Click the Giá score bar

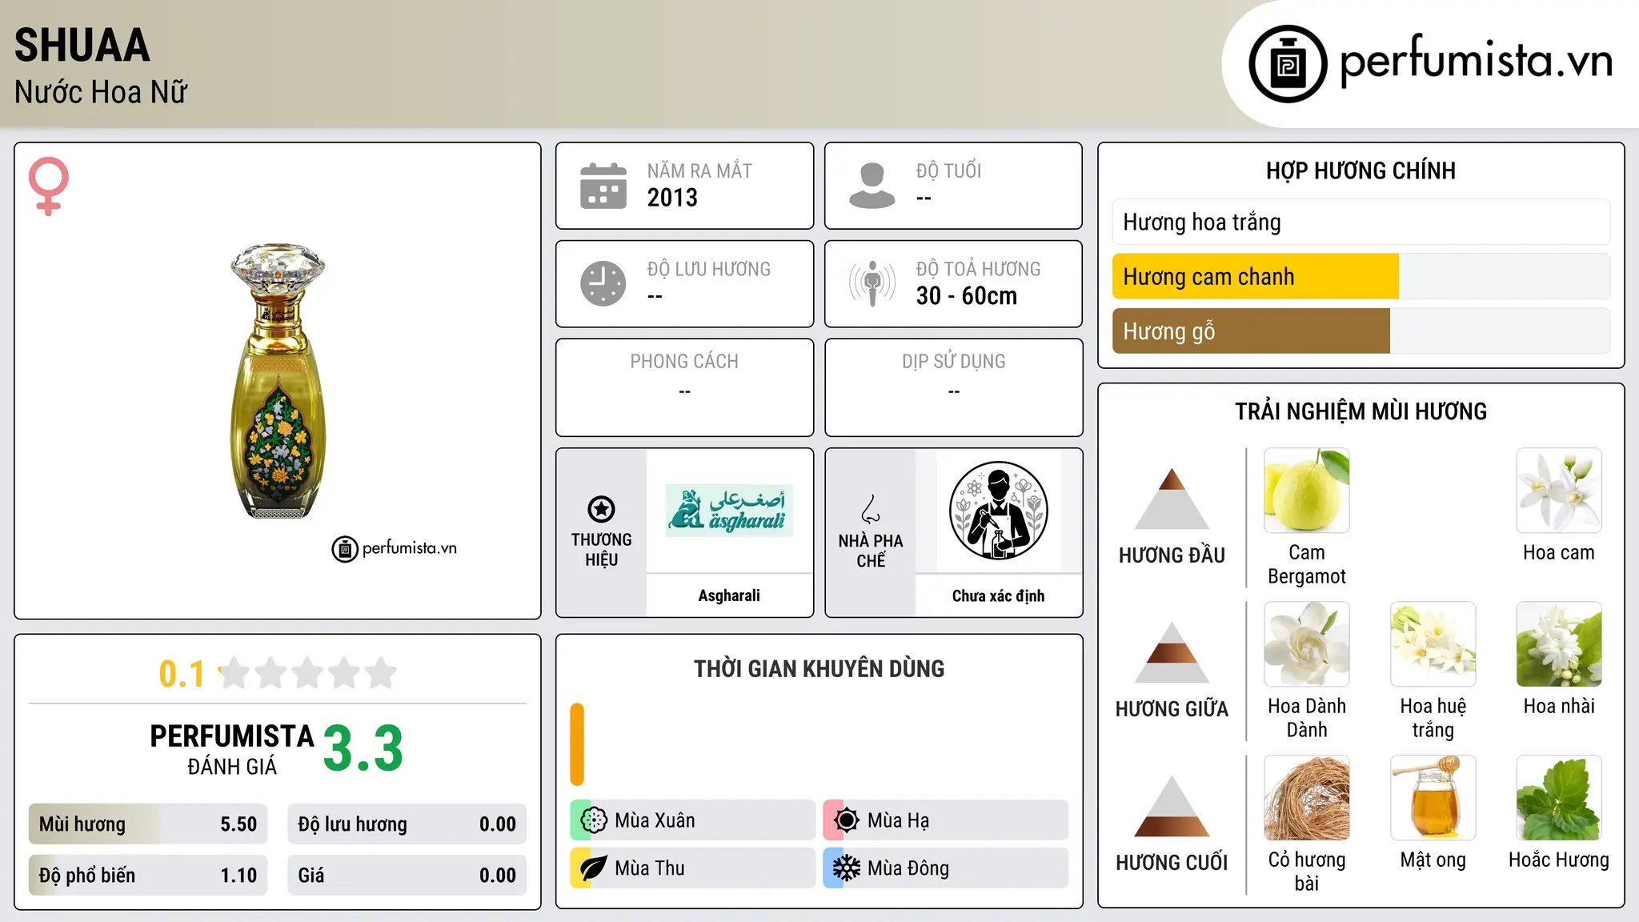(407, 875)
